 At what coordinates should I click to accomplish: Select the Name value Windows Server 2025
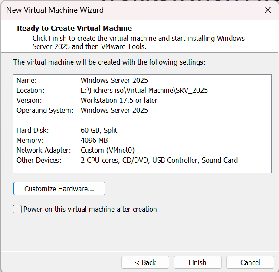(114, 80)
